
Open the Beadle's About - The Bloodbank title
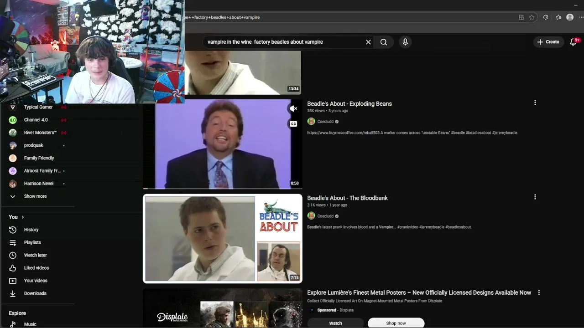[347, 198]
